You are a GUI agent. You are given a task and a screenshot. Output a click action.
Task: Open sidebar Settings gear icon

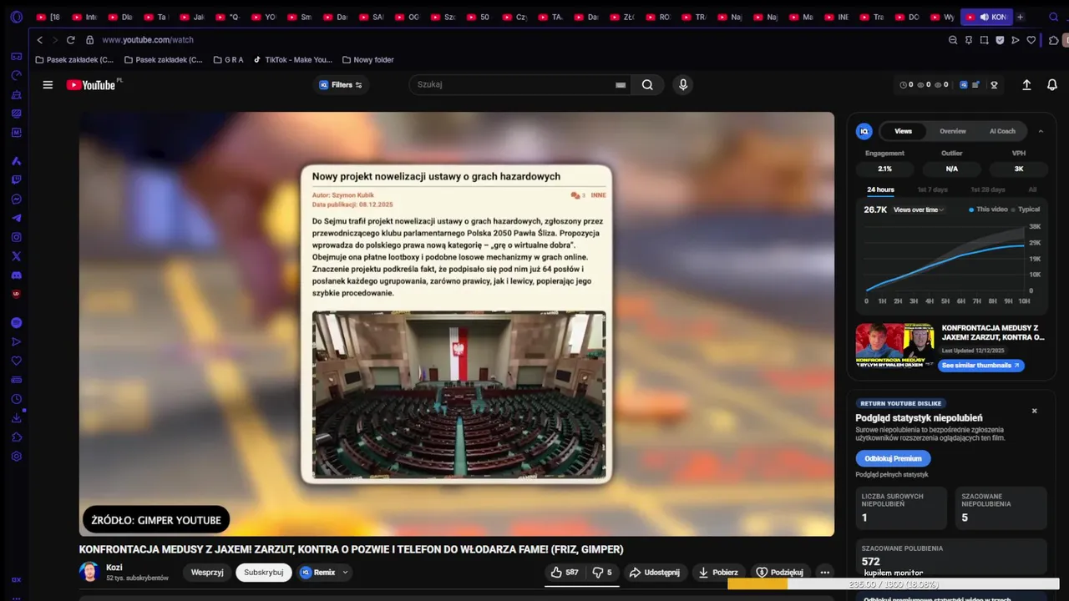click(16, 457)
